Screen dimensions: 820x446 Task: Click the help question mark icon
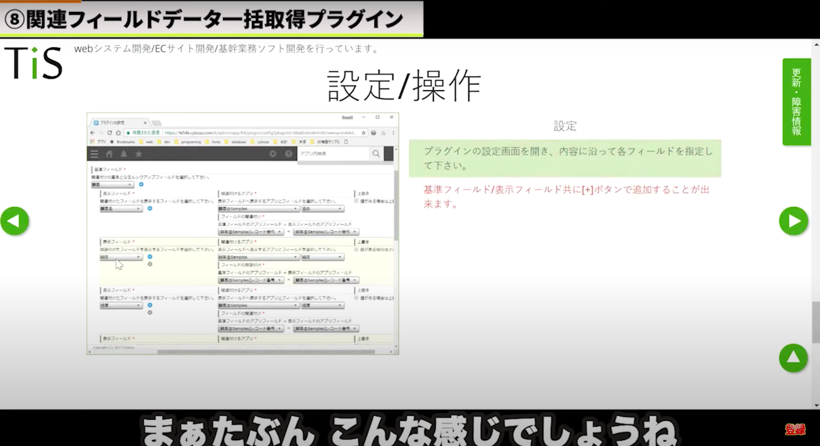[x=289, y=154]
